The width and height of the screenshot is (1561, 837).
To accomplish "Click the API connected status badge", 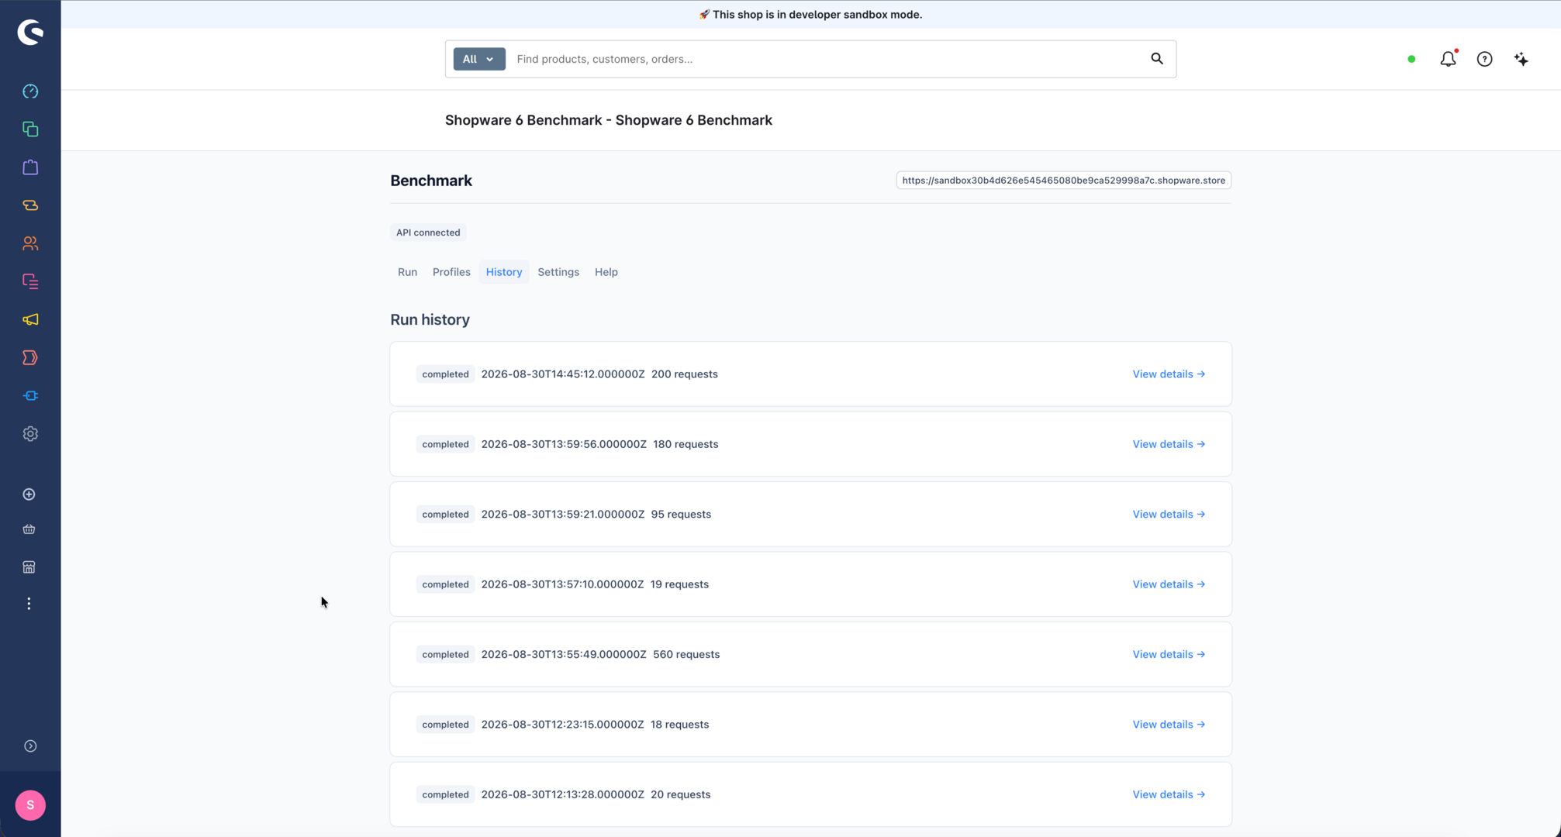I will coord(428,232).
